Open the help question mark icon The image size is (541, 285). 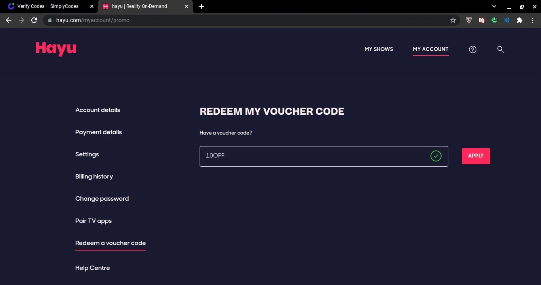(472, 49)
